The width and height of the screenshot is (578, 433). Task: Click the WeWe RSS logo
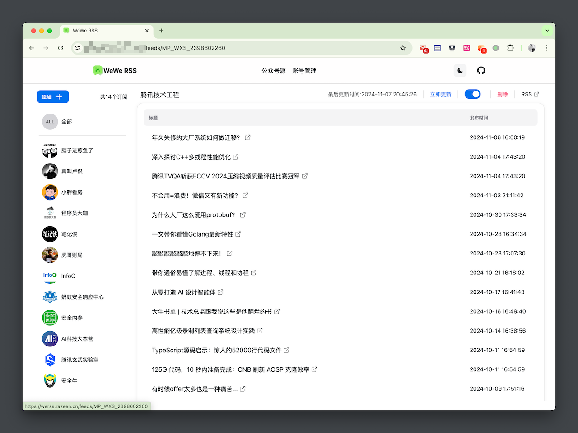(x=115, y=70)
